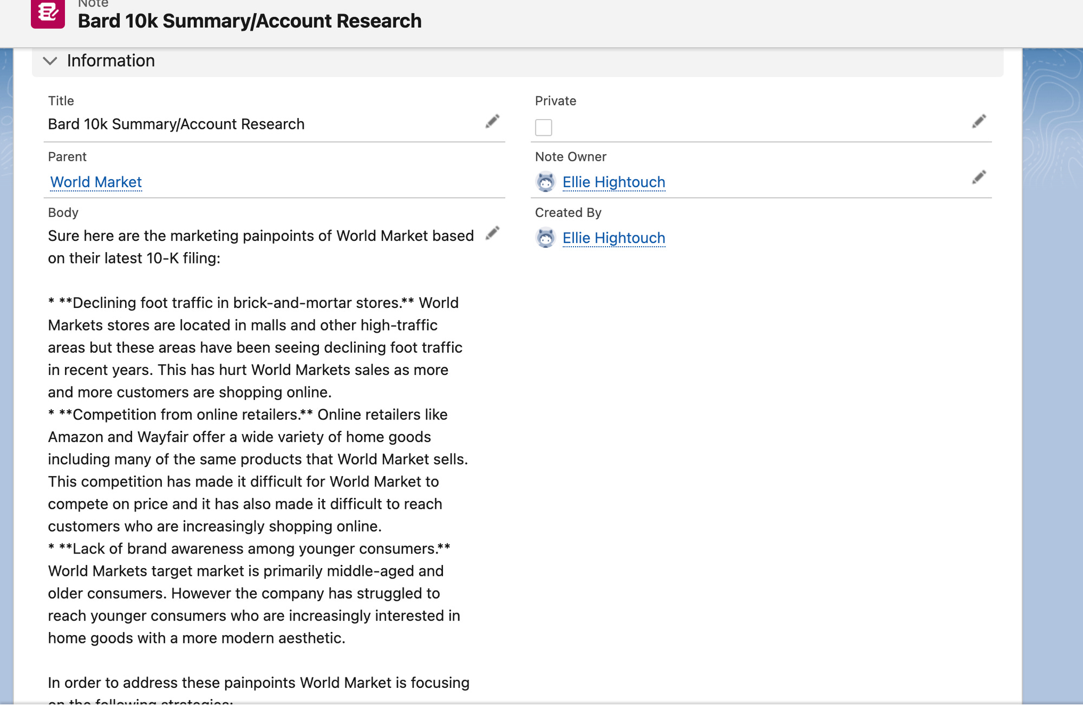Viewport: 1083px width, 717px height.
Task: Toggle the Private checkbox
Action: pyautogui.click(x=543, y=128)
